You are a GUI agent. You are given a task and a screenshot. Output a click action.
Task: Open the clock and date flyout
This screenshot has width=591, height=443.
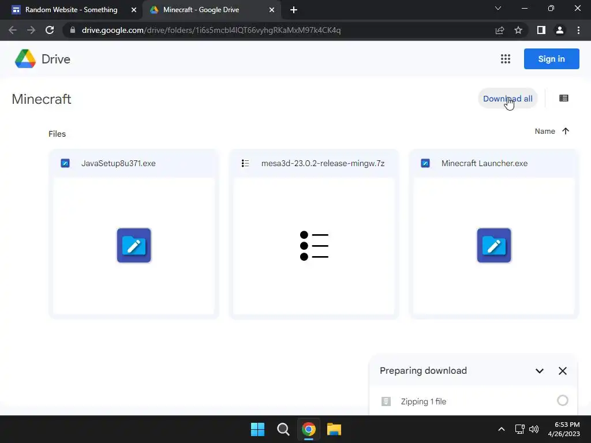point(564,429)
